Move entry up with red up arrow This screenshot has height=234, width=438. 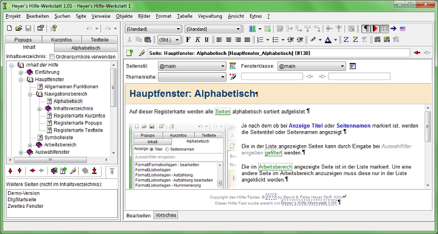click(x=11, y=170)
